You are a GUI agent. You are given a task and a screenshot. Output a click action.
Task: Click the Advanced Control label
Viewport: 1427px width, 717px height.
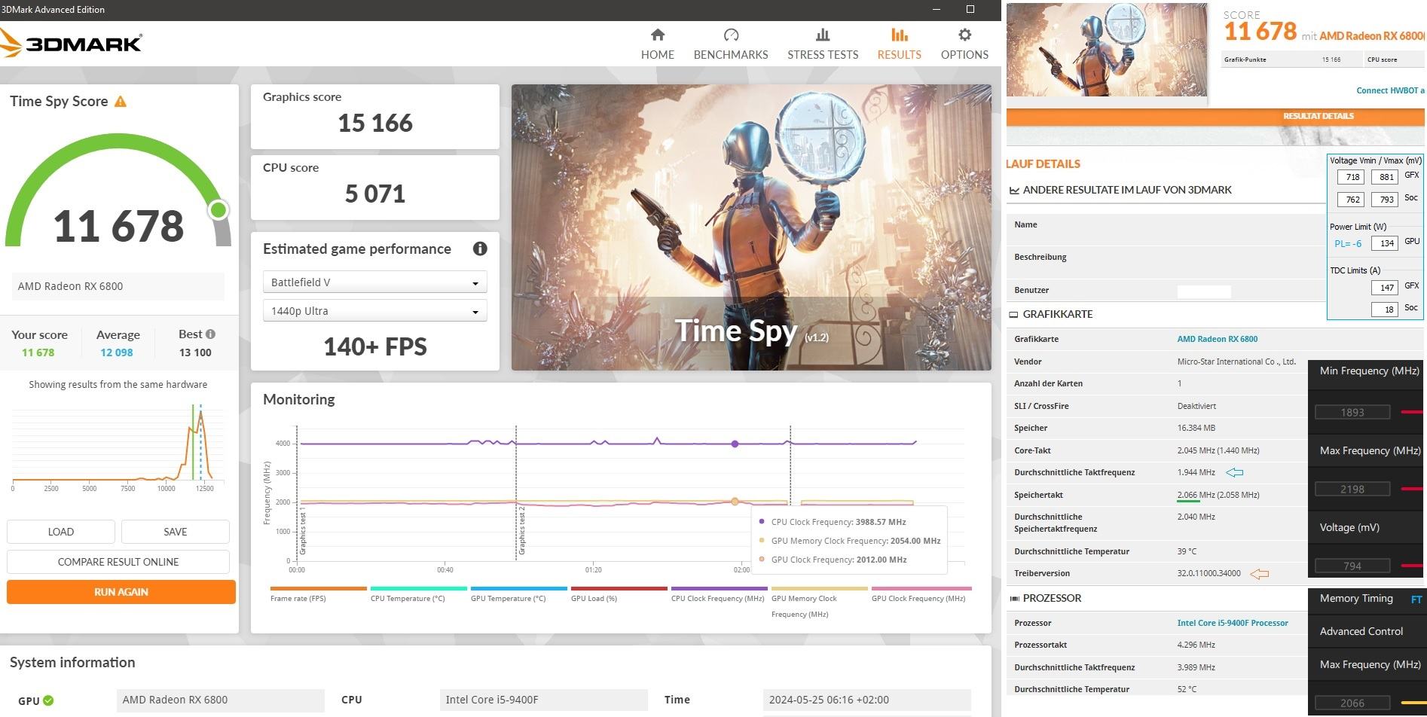coord(1361,631)
